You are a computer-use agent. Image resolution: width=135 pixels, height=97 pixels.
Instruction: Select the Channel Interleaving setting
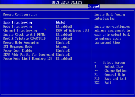tap(20, 31)
